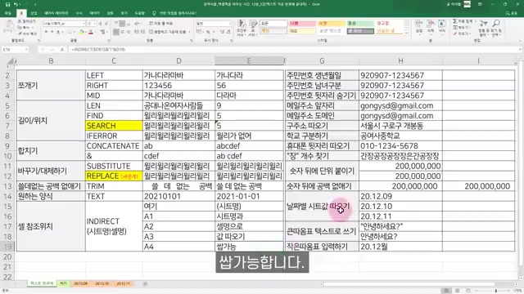
Task: Apply the yellow fill color
Action: click(81, 32)
